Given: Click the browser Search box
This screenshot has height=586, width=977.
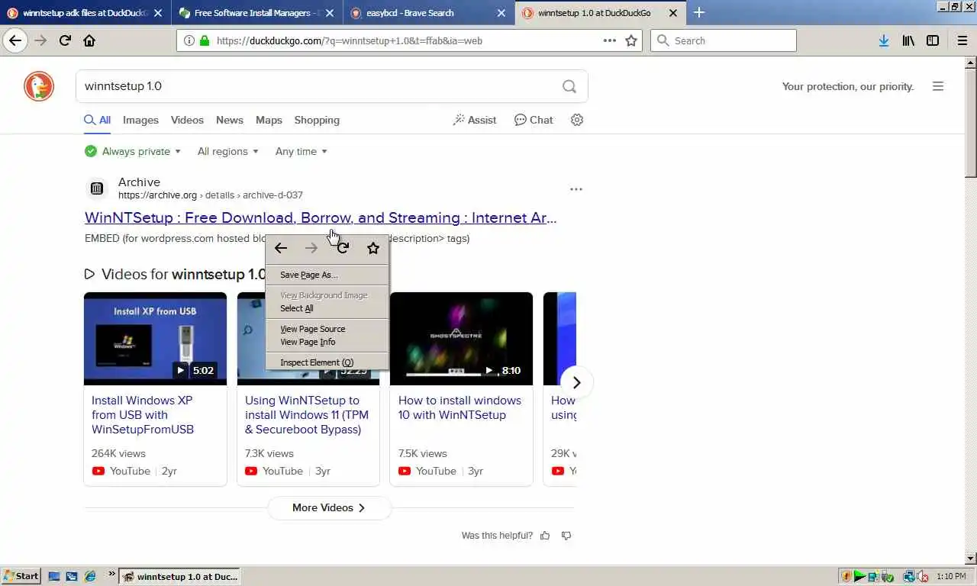Looking at the screenshot, I should coord(723,40).
